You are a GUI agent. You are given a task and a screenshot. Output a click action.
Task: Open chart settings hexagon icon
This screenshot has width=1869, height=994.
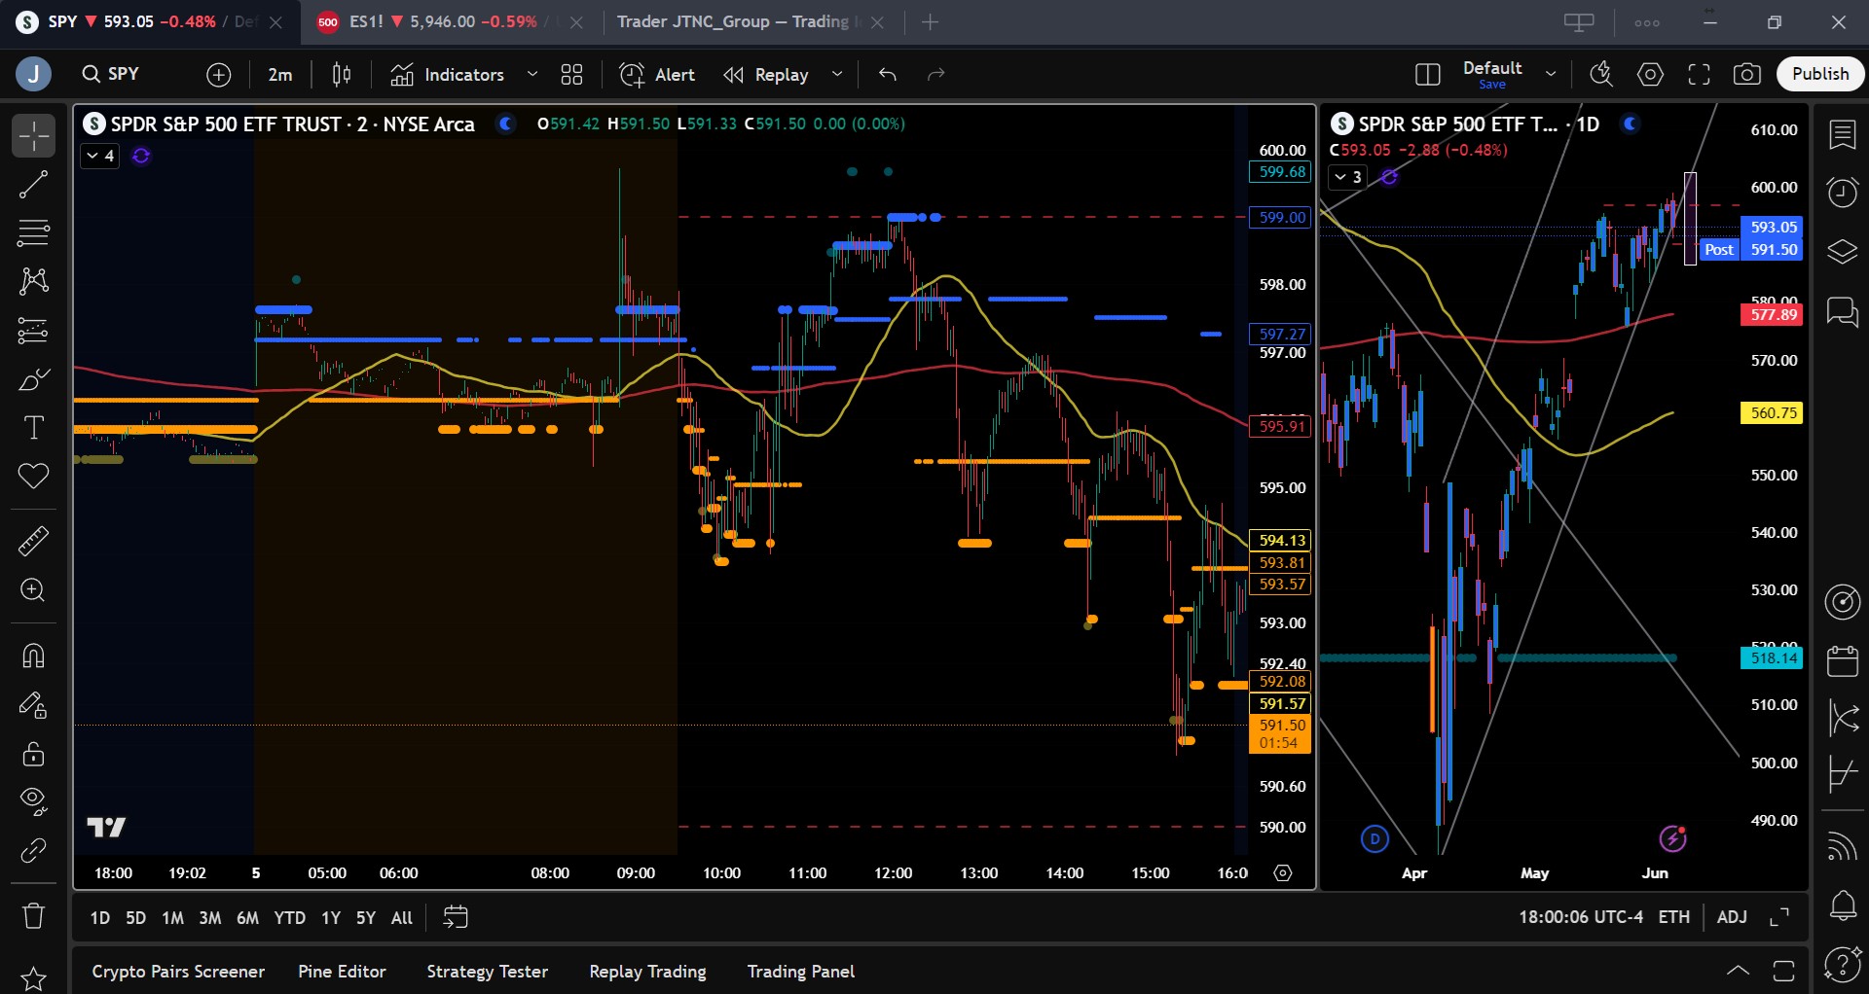tap(1651, 74)
